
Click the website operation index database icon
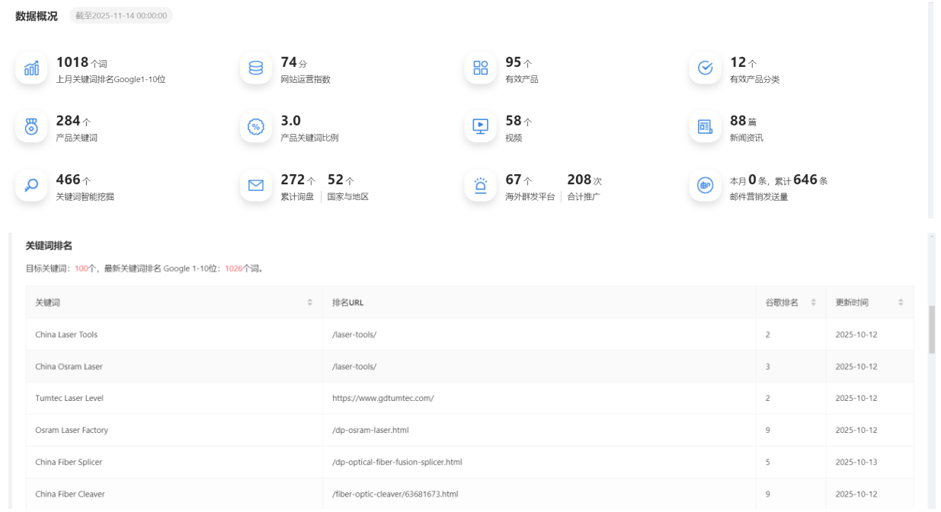click(x=256, y=68)
